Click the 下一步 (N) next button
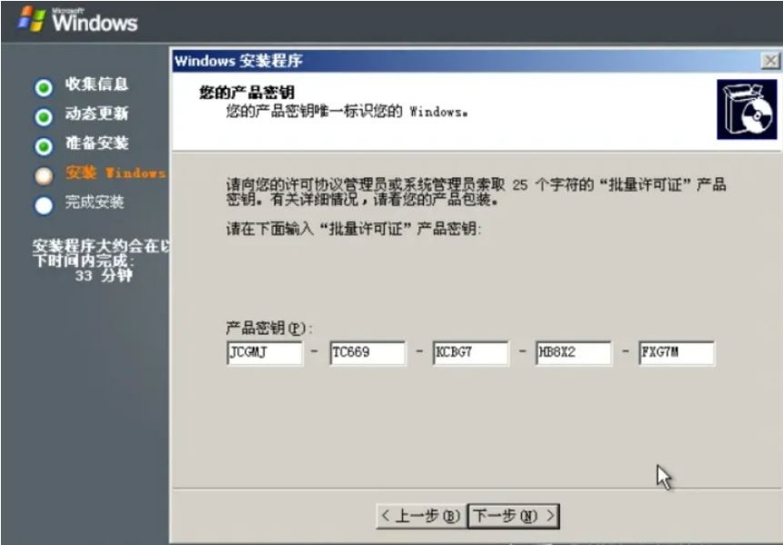 click(513, 516)
